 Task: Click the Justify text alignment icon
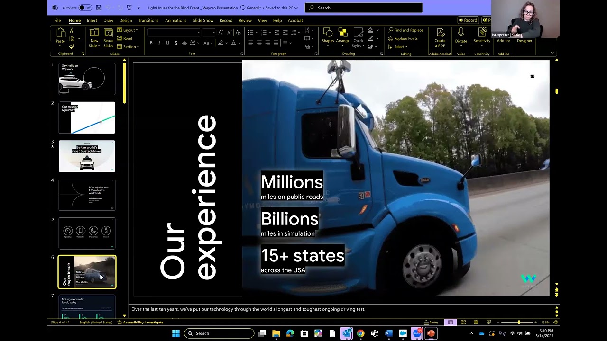(276, 43)
